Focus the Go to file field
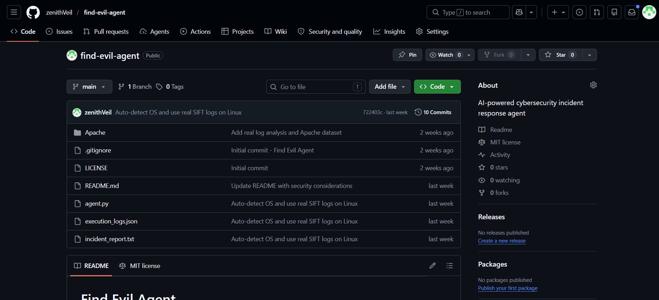The image size is (659, 300). point(316,87)
